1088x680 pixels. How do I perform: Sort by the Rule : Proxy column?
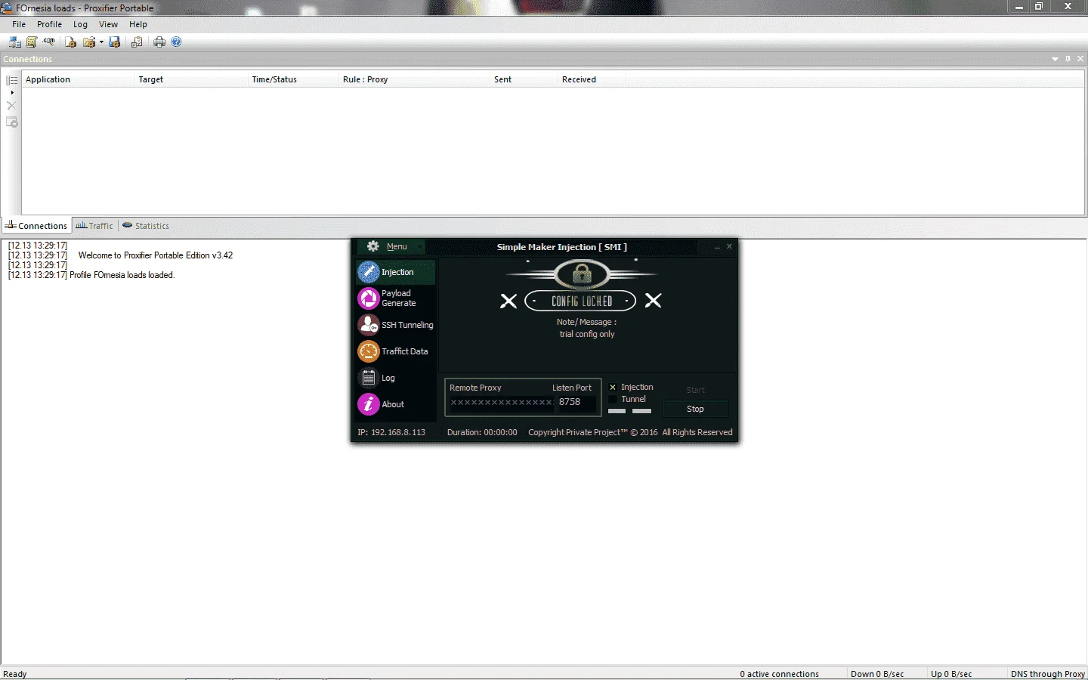(x=414, y=79)
